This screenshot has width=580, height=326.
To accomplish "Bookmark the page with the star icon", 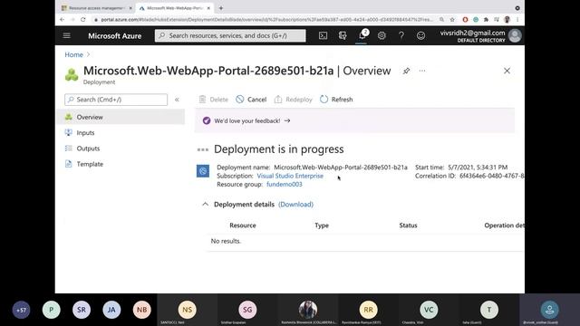I will 452,20.
